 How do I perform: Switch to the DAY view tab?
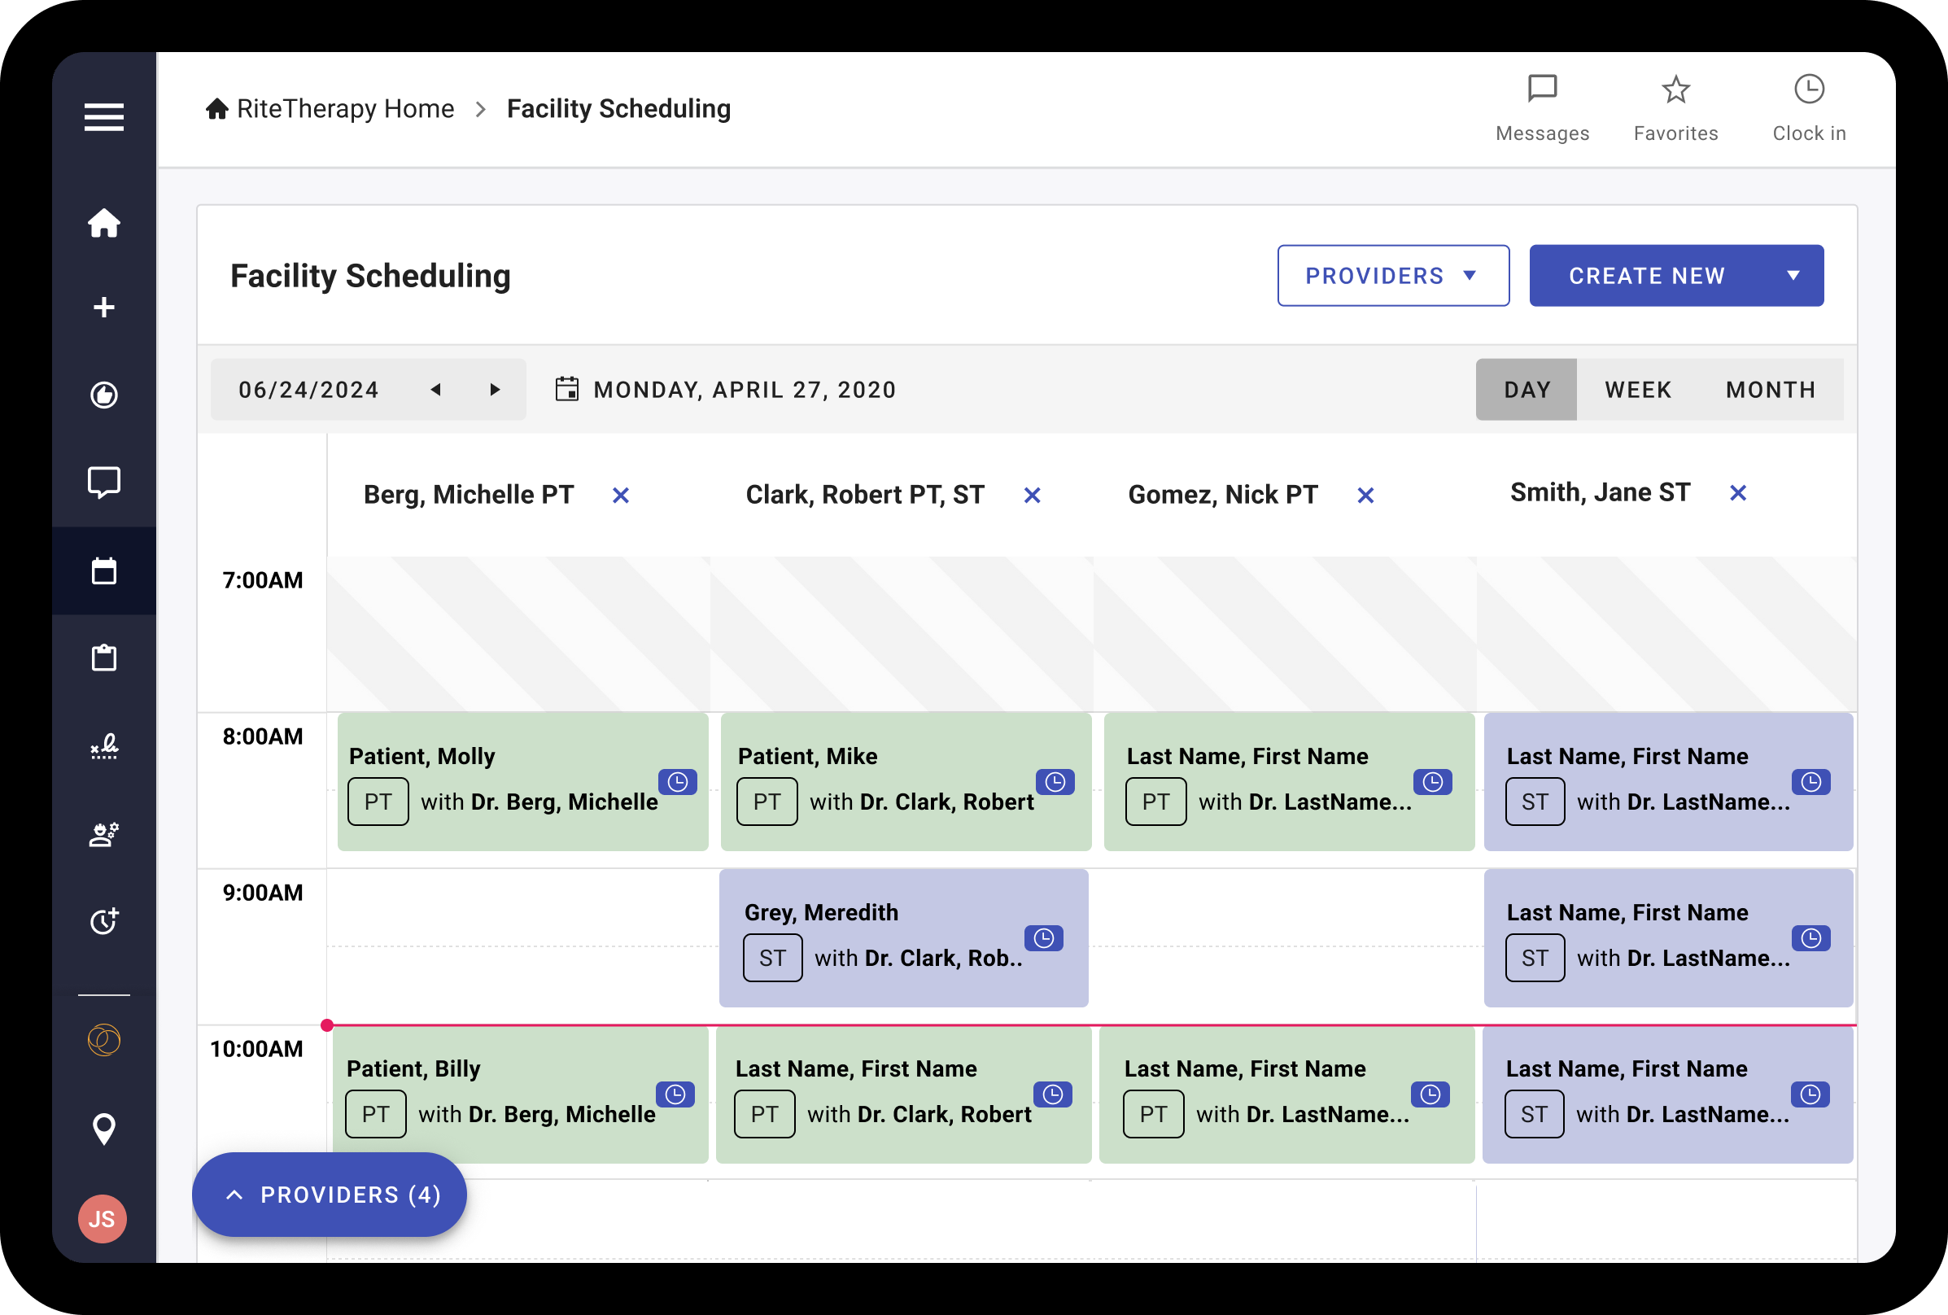coord(1527,390)
